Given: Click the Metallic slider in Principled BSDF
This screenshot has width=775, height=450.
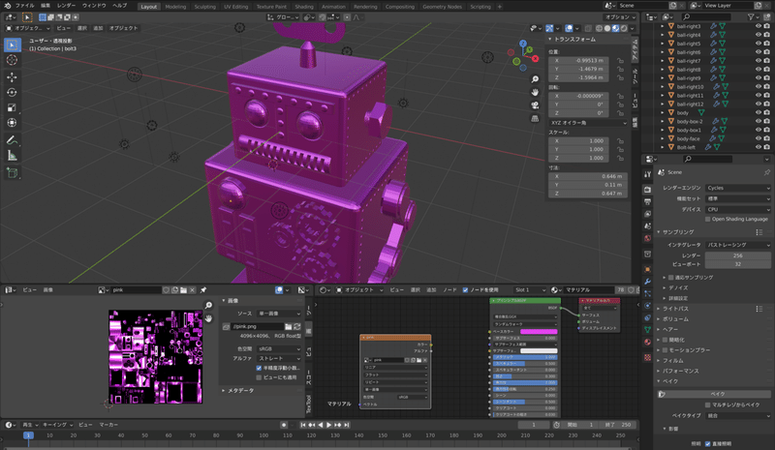Looking at the screenshot, I should tap(525, 357).
